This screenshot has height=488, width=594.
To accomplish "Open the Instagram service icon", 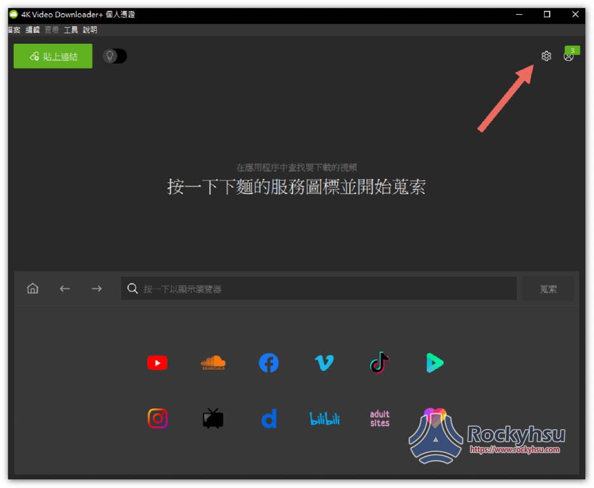I will 157,419.
